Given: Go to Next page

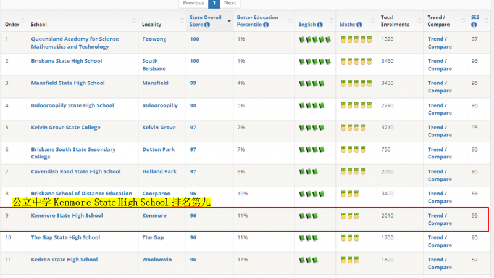Looking at the screenshot, I should pos(230,3).
